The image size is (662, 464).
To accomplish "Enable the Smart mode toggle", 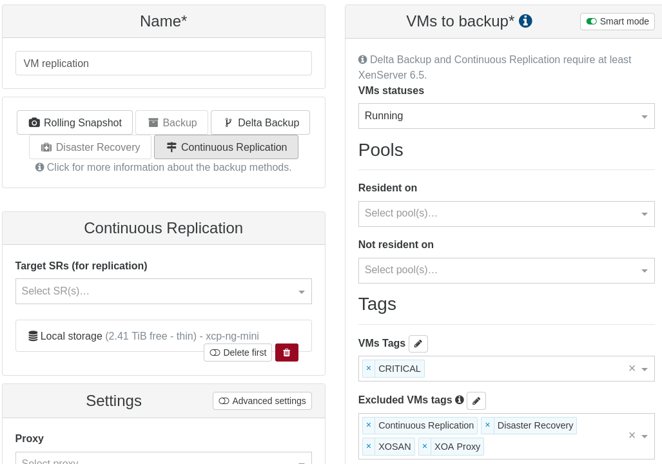I will 617,21.
